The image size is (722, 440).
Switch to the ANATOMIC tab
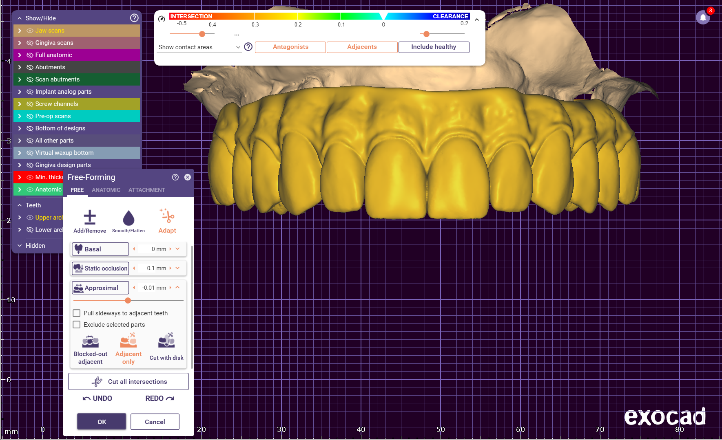click(106, 190)
